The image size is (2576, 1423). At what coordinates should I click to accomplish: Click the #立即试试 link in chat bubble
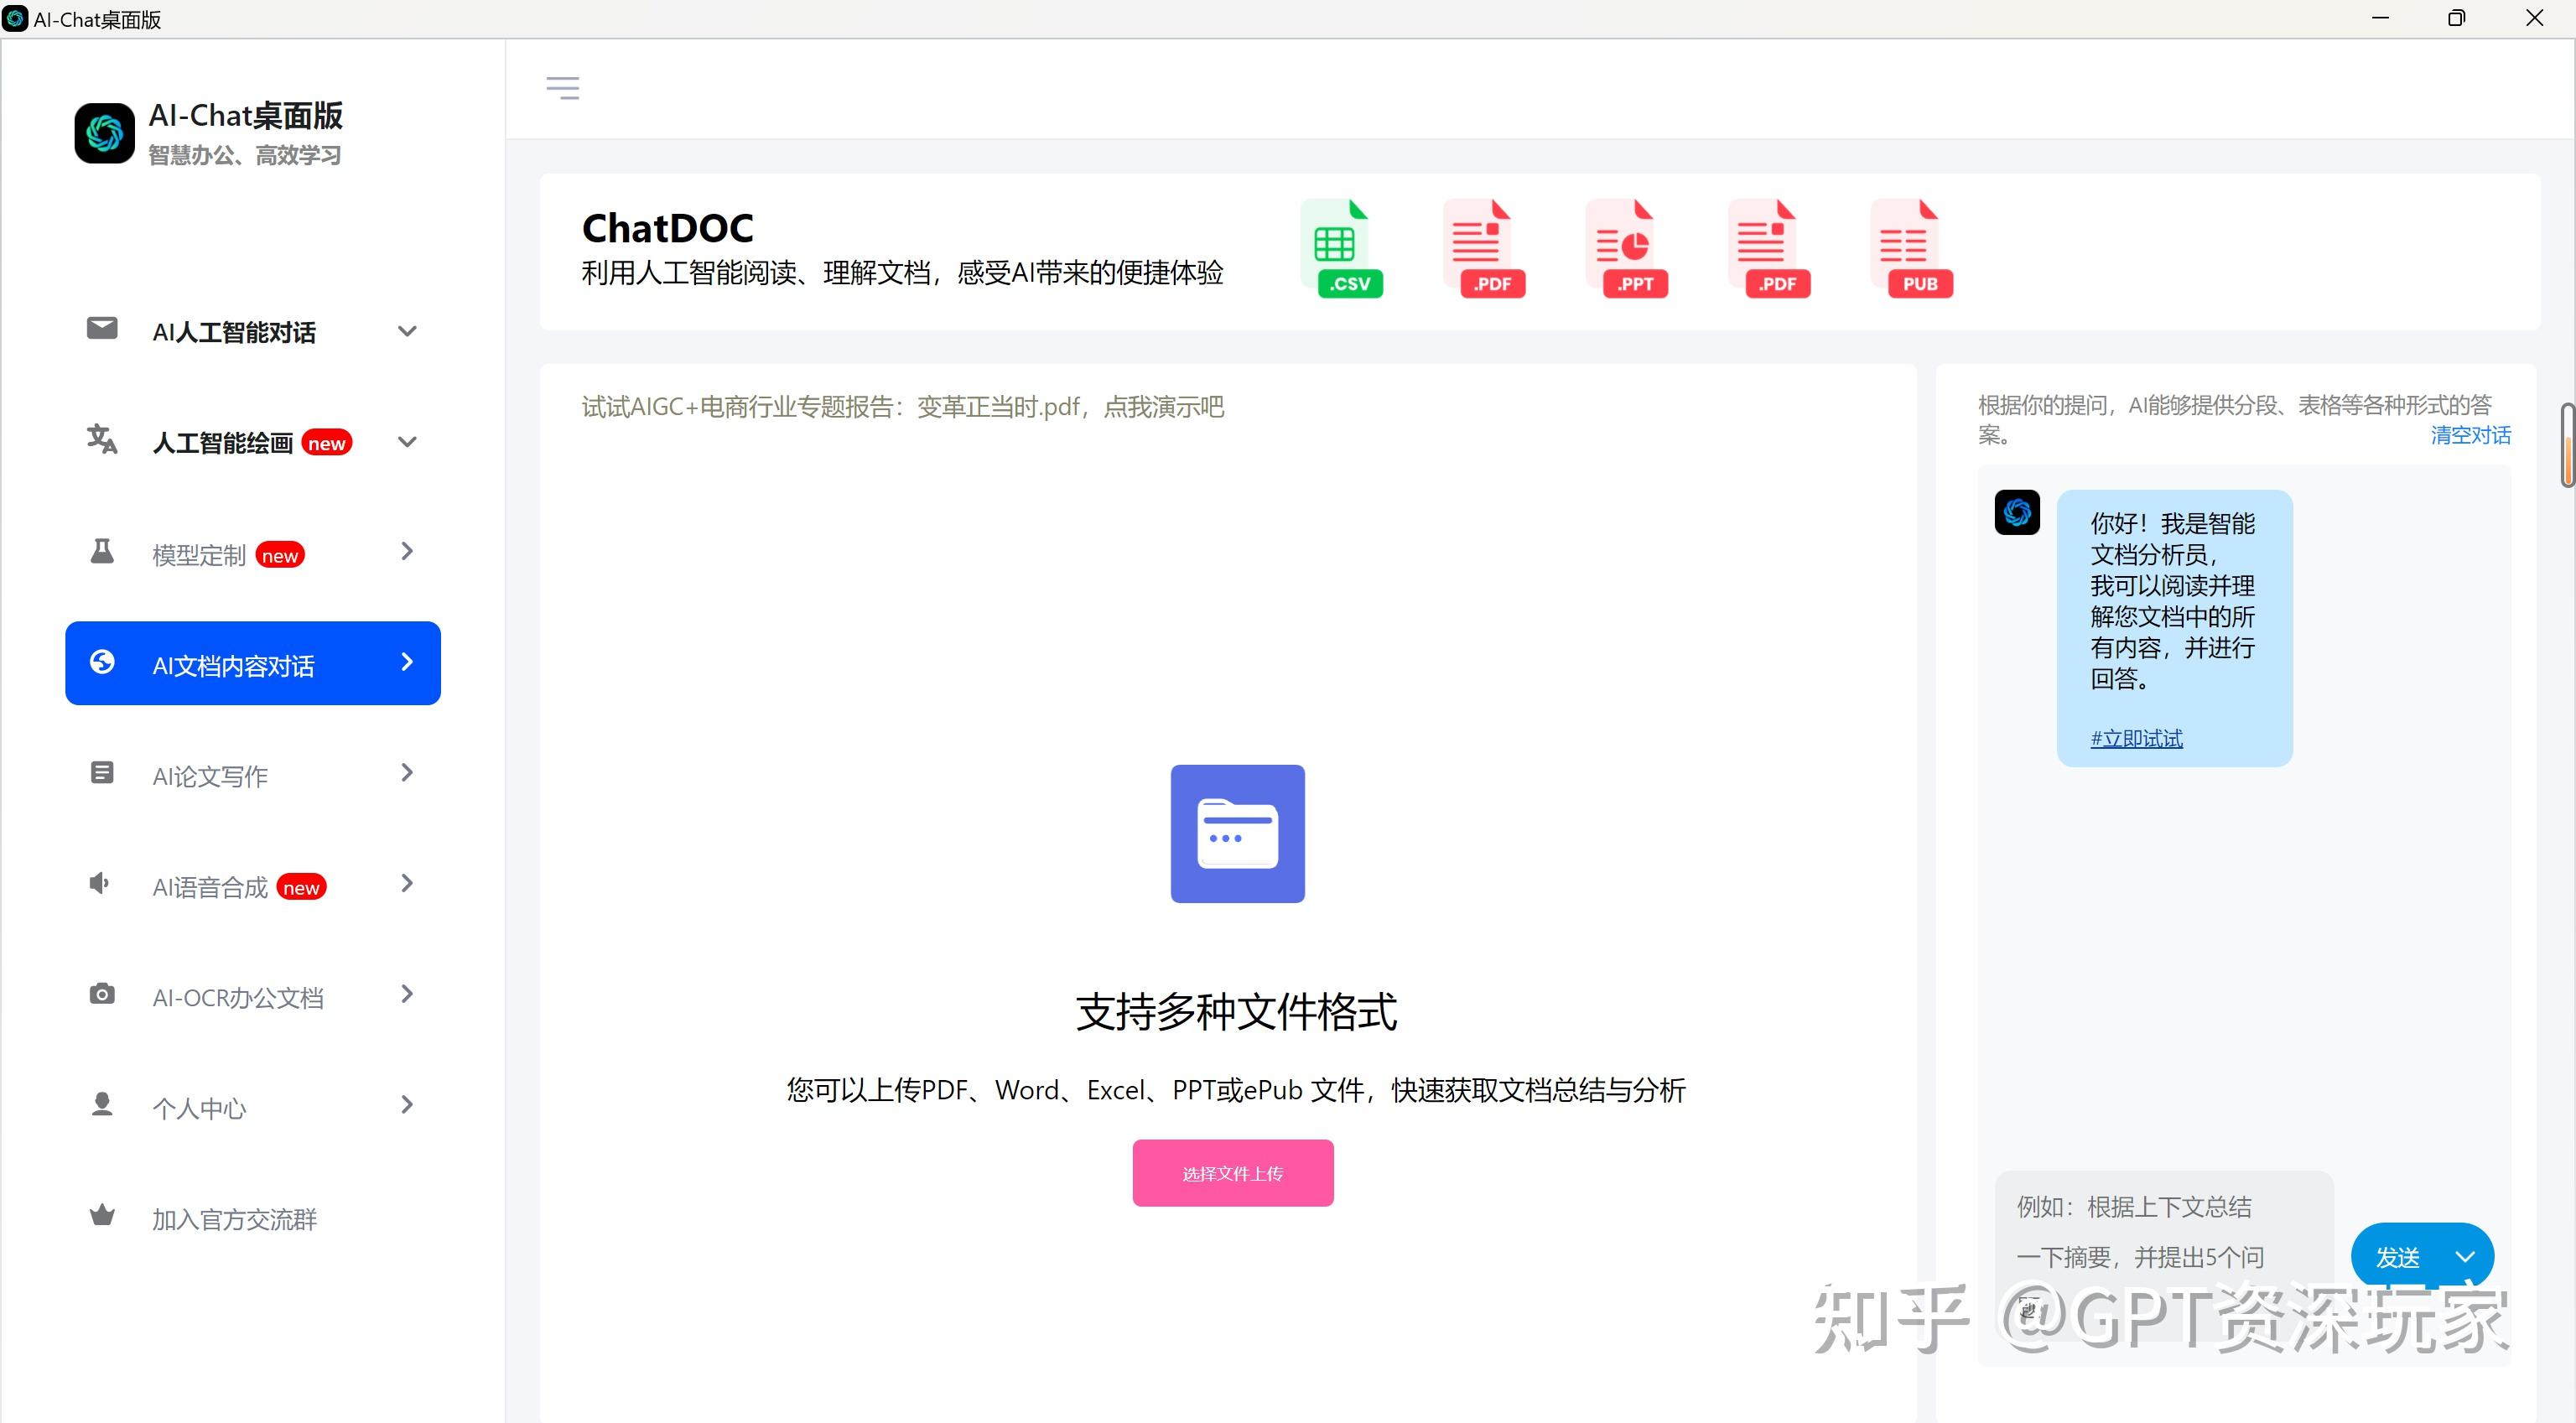pos(2136,738)
